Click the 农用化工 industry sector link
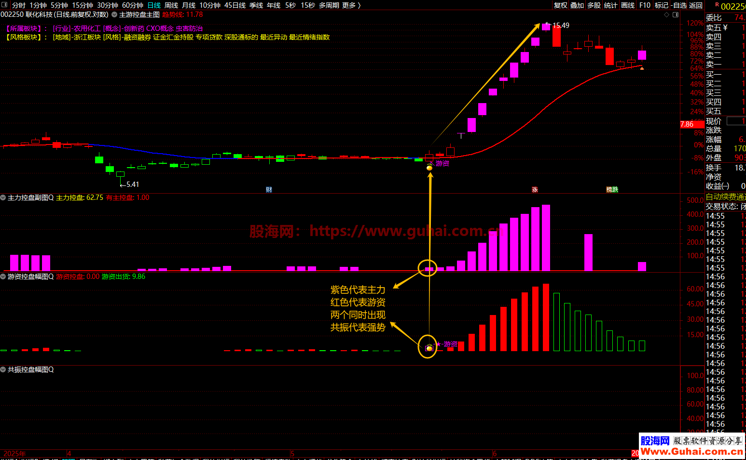Image resolution: width=746 pixels, height=460 pixels. pyautogui.click(x=87, y=28)
